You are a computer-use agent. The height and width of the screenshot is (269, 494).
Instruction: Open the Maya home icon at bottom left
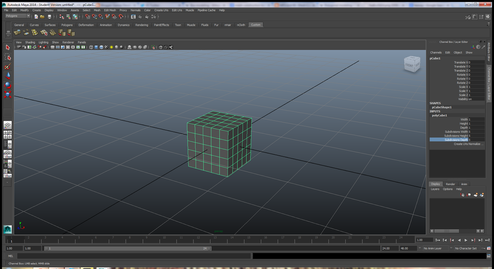click(x=8, y=229)
